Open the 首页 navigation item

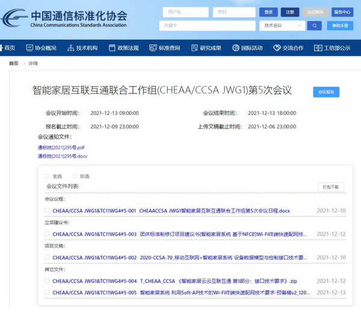[8, 48]
